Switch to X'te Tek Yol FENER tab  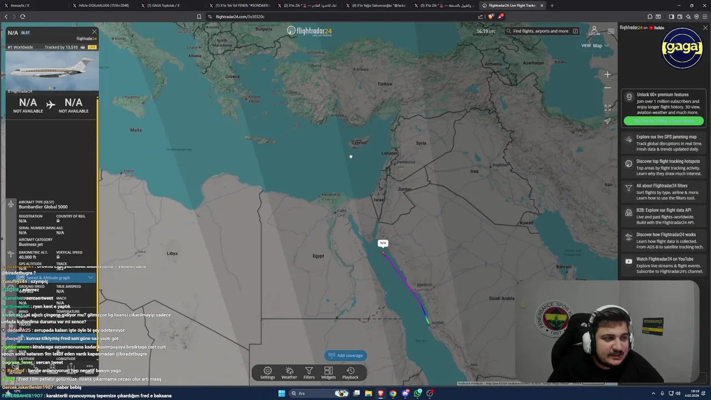240,6
